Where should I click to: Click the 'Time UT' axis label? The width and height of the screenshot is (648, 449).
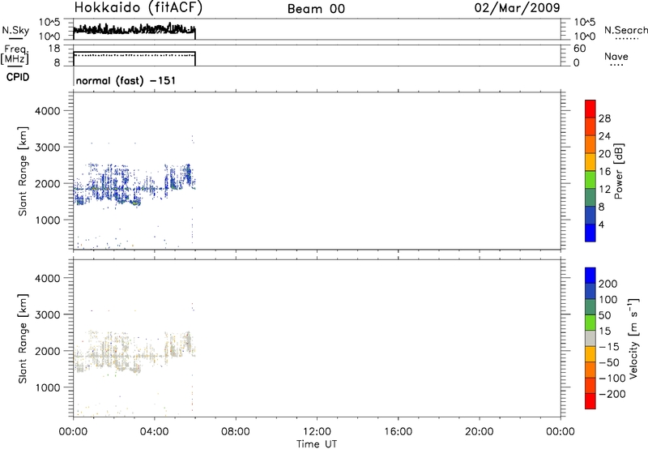[317, 444]
